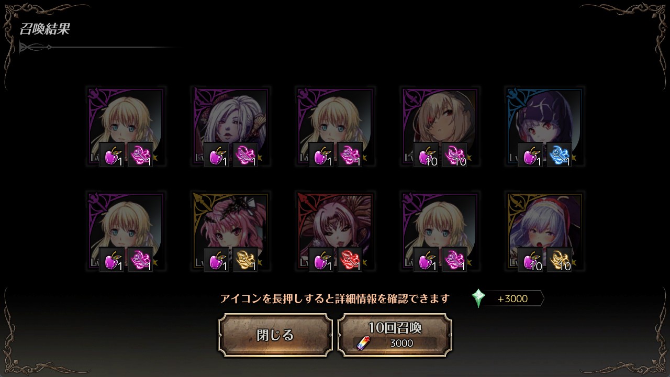
Task: Open the red-framed horned character portrait
Action: pyautogui.click(x=335, y=231)
